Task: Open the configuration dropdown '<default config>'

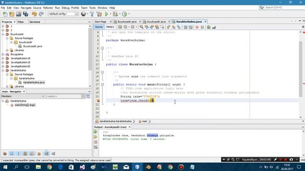Action: click(x=63, y=14)
